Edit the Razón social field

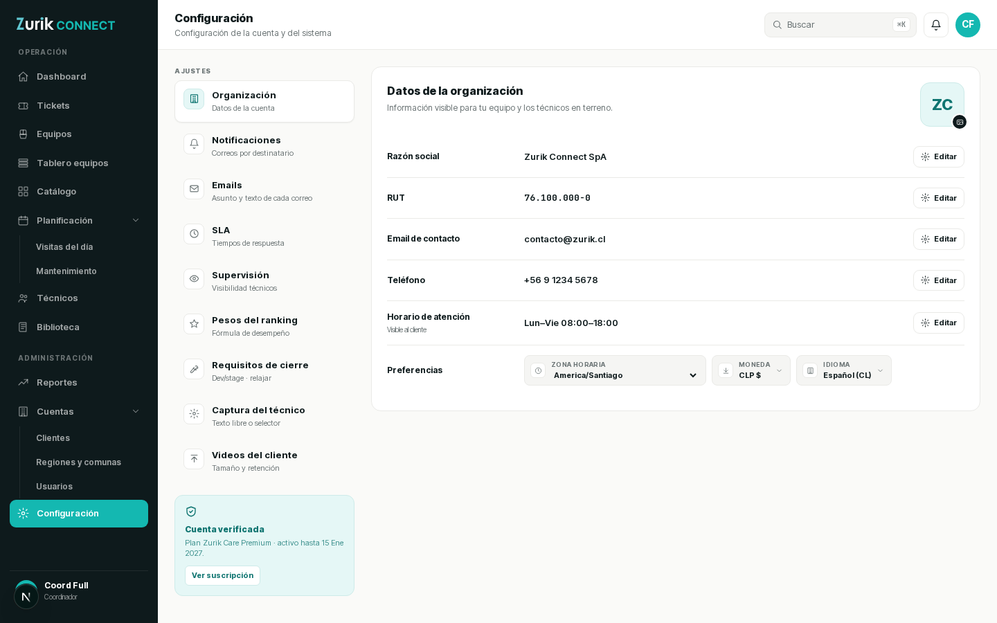point(939,157)
